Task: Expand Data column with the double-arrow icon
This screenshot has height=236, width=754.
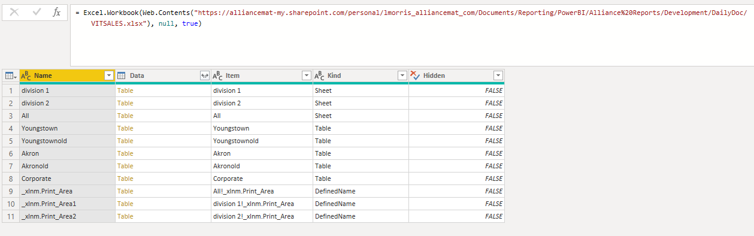Action: [x=204, y=75]
